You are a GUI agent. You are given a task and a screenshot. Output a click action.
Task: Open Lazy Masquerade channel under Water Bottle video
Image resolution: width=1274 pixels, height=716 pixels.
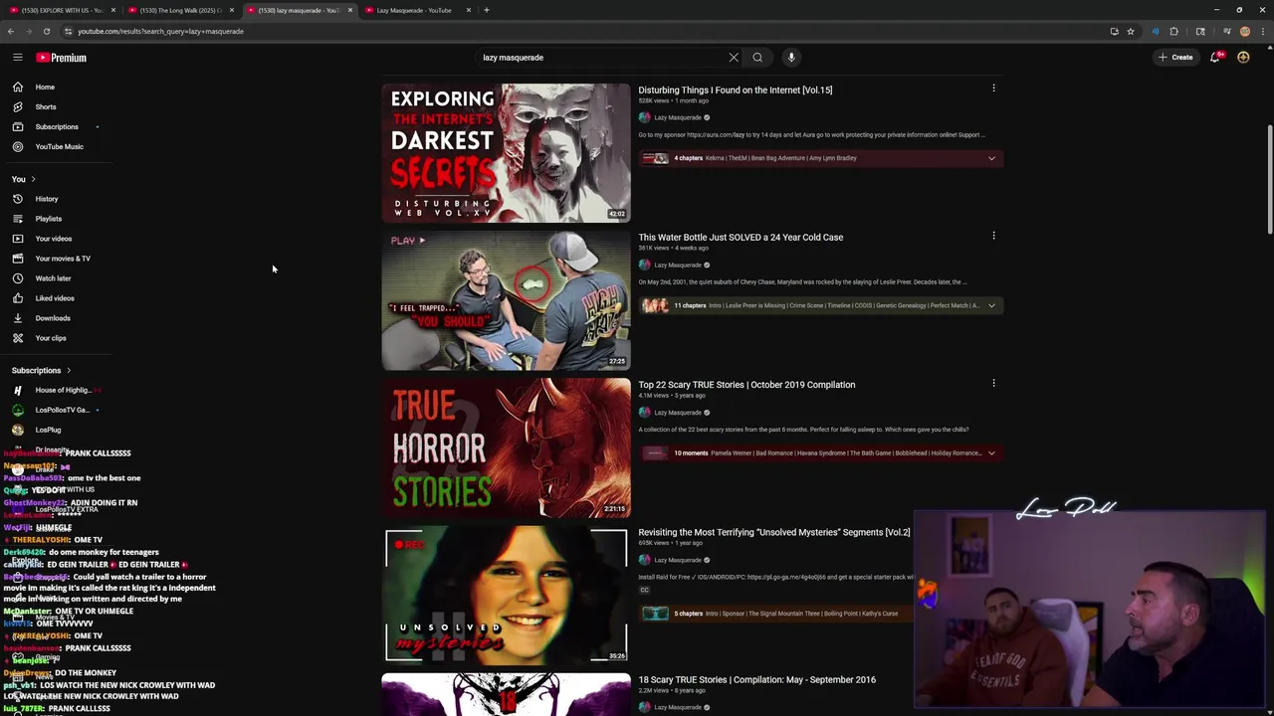point(677,265)
